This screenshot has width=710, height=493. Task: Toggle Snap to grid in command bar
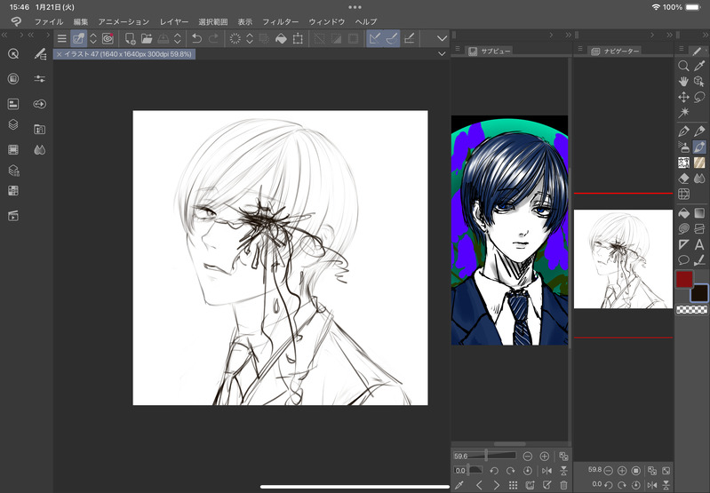pos(409,38)
